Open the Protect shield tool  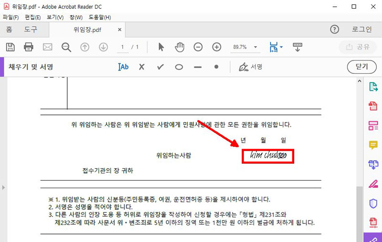point(373,203)
